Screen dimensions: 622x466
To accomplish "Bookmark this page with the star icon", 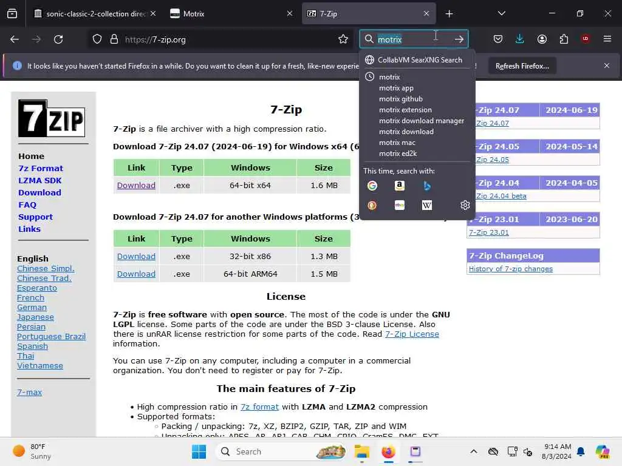I will tap(343, 39).
